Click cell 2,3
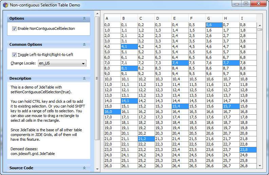This screenshot has width=269, height=175. (163, 36)
